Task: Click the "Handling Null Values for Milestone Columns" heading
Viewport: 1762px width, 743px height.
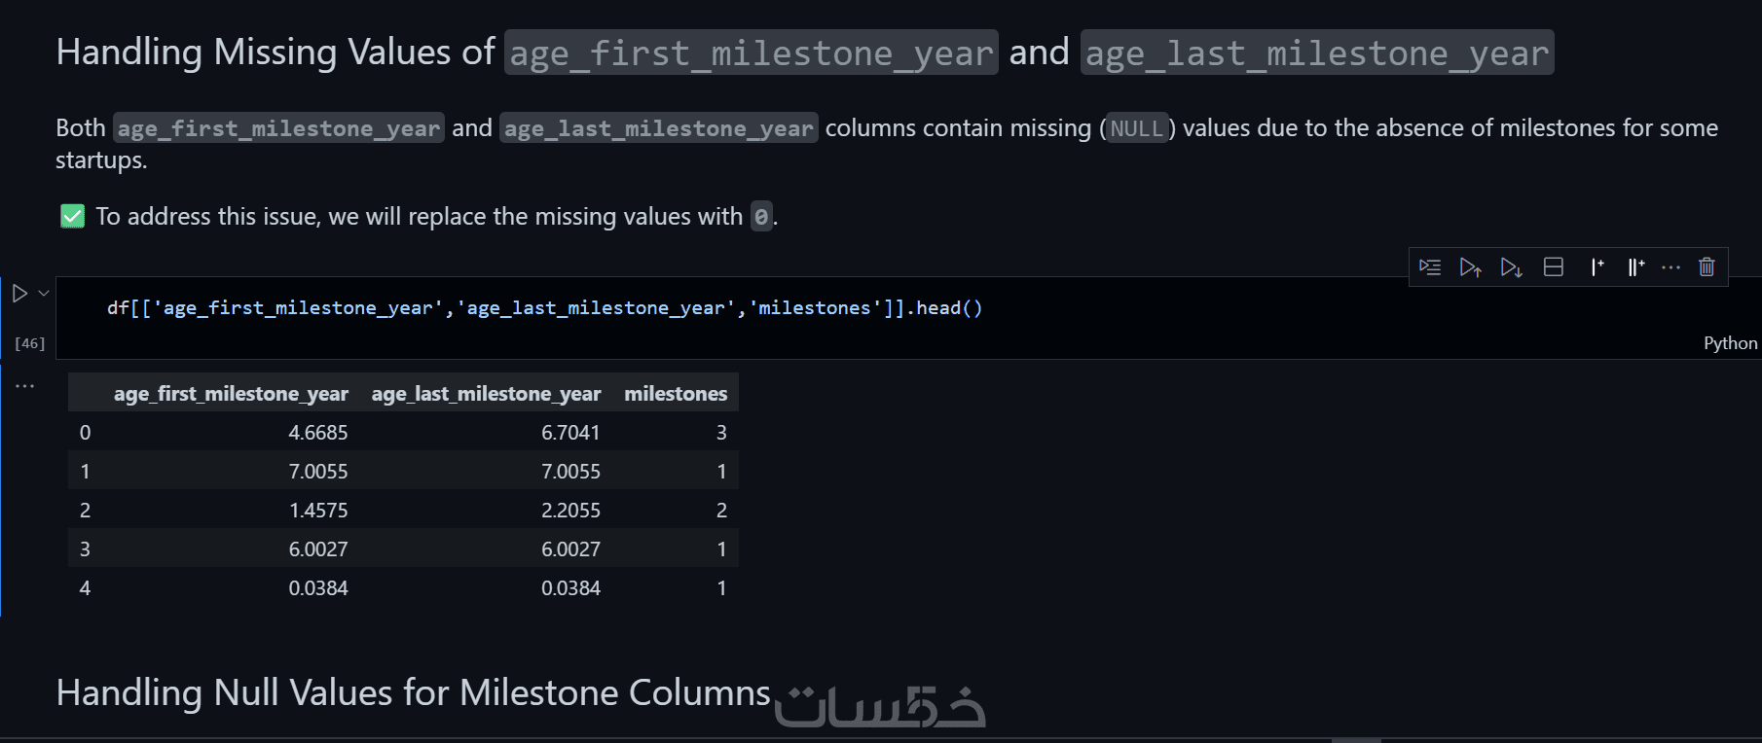Action: click(x=413, y=692)
